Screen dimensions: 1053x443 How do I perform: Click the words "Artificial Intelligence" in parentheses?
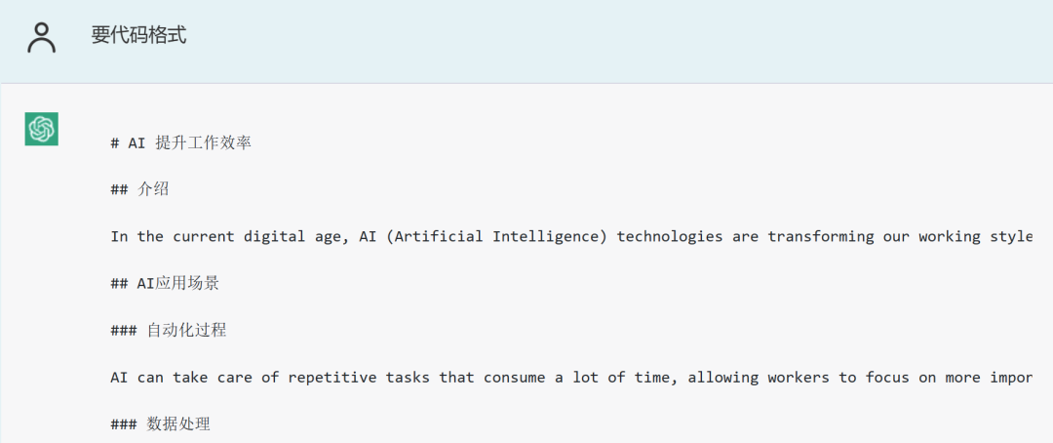[x=496, y=236]
